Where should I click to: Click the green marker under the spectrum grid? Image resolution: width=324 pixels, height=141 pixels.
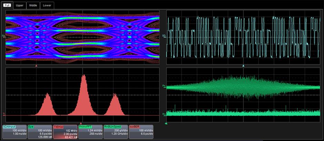[166, 123]
